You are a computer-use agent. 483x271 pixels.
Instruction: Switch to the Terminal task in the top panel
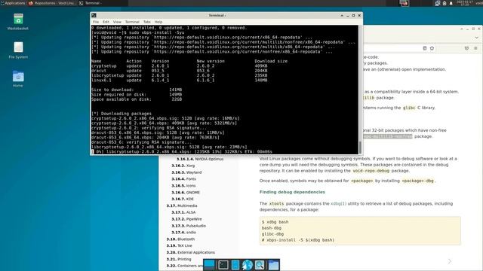(90, 3)
